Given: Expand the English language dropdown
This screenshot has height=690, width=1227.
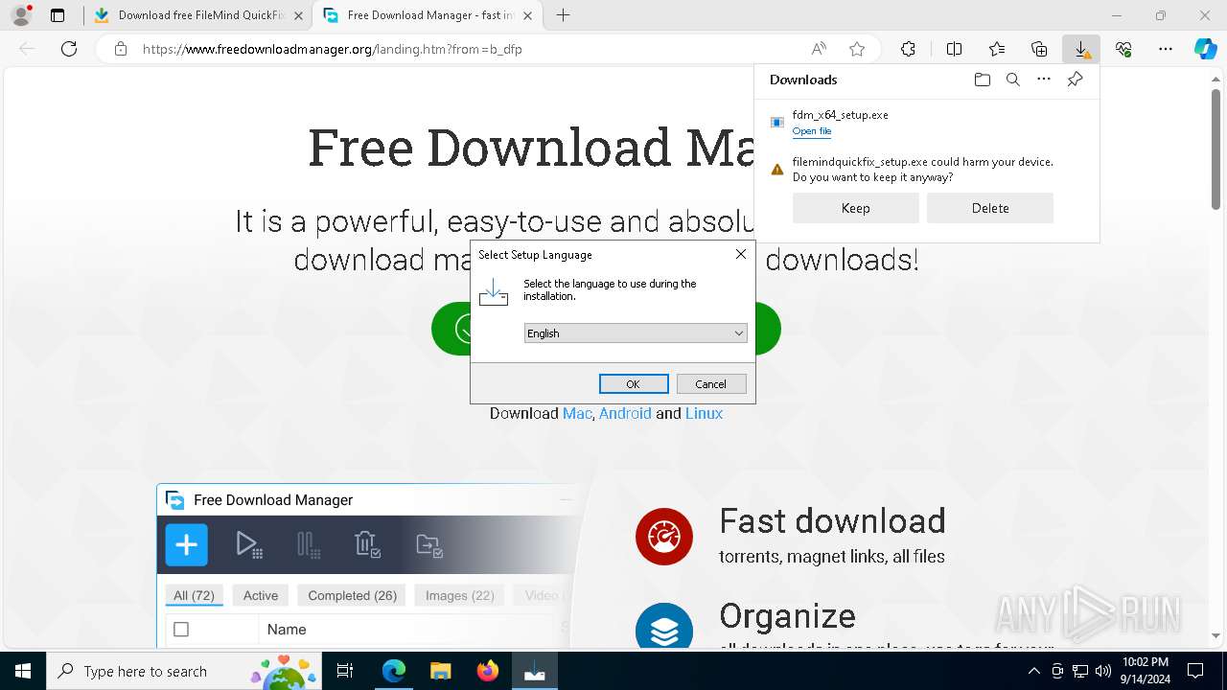Looking at the screenshot, I should [x=636, y=333].
